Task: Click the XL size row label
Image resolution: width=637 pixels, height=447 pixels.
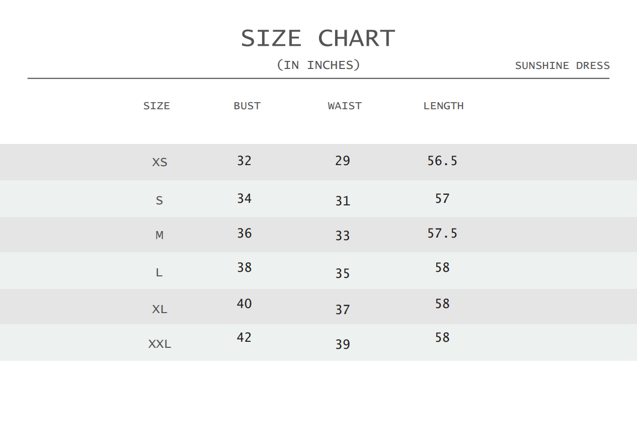Action: point(160,309)
